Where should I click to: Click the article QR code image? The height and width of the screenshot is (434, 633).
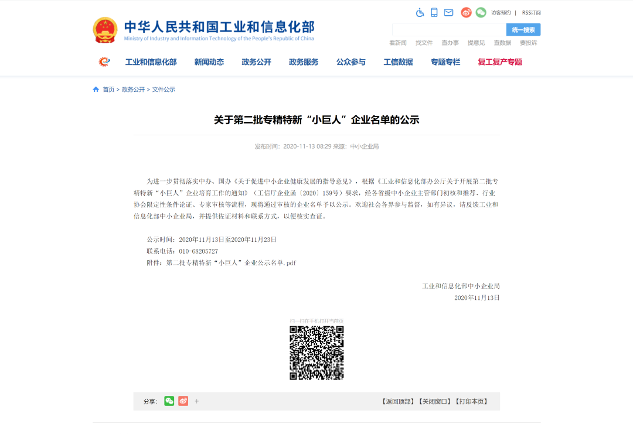point(317,352)
